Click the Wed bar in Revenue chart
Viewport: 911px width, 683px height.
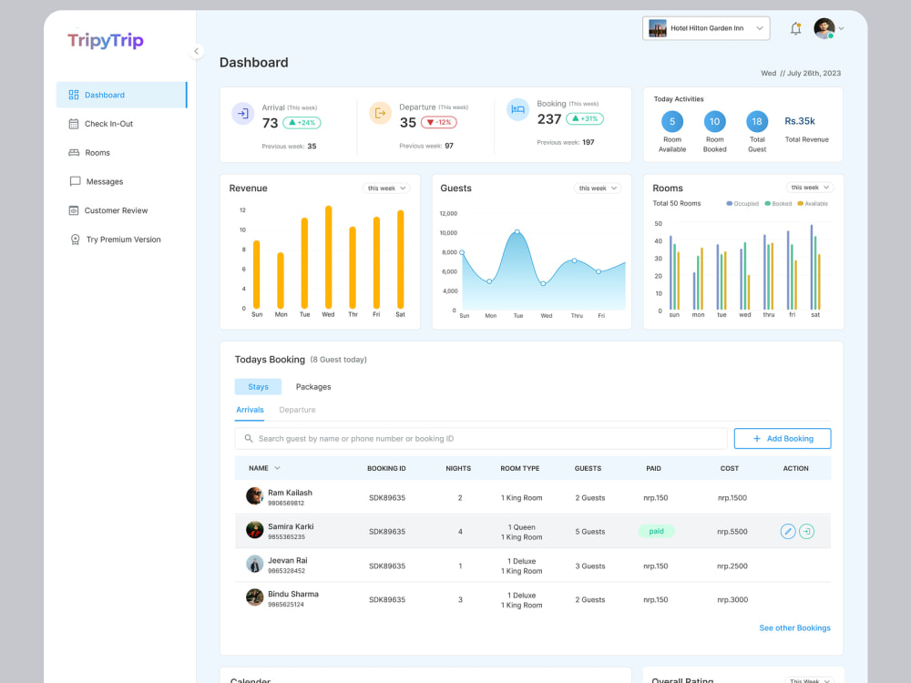[328, 258]
